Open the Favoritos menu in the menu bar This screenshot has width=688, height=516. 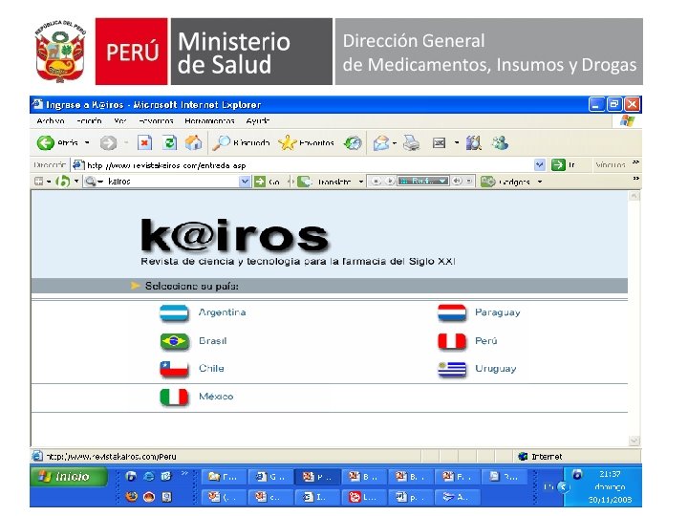click(x=156, y=120)
